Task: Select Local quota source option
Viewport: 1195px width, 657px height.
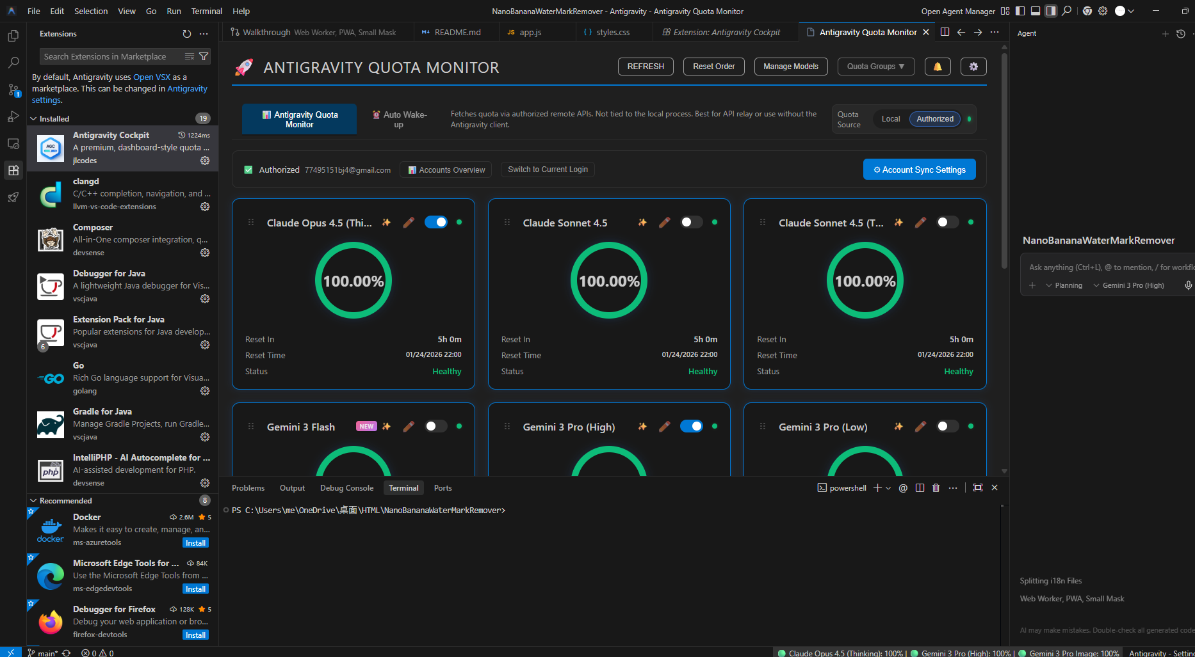Action: click(891, 119)
